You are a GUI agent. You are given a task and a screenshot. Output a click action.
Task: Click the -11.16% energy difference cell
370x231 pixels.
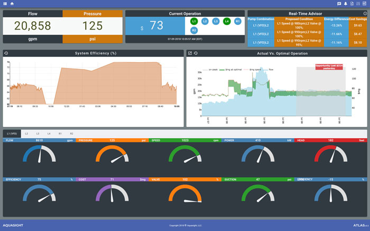coord(336,43)
